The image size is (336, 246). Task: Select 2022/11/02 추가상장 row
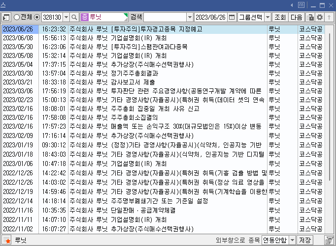[163, 229]
